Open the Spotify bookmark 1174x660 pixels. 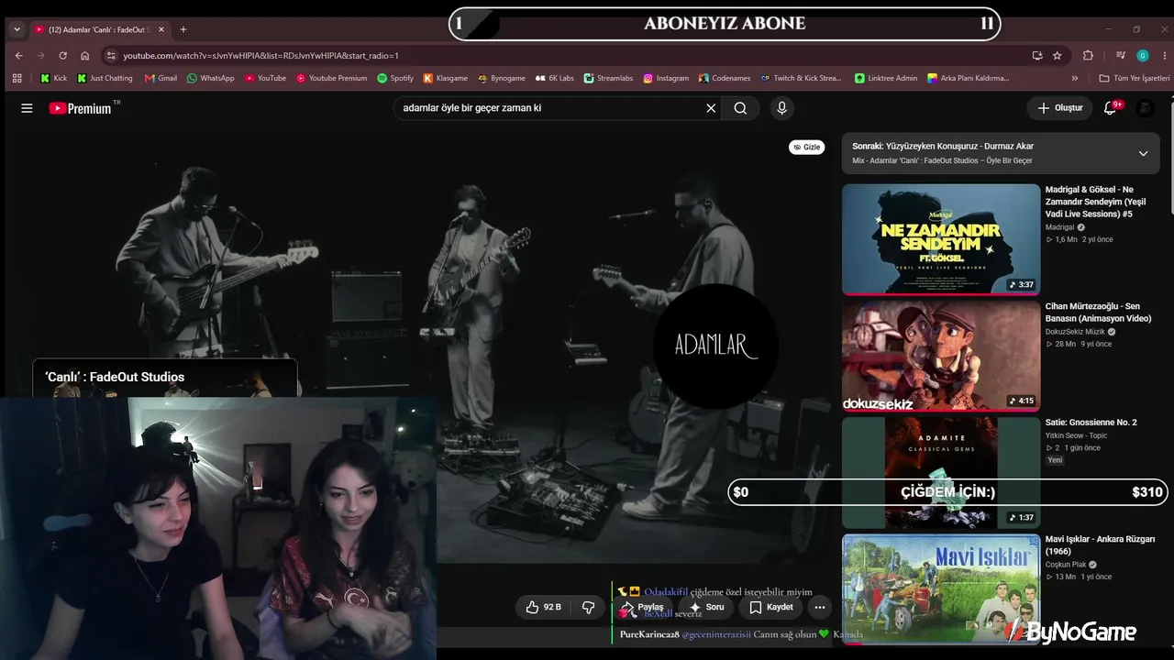click(x=395, y=78)
